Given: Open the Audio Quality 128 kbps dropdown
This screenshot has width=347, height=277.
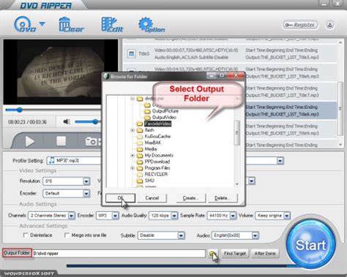Looking at the screenshot, I should click(163, 216).
